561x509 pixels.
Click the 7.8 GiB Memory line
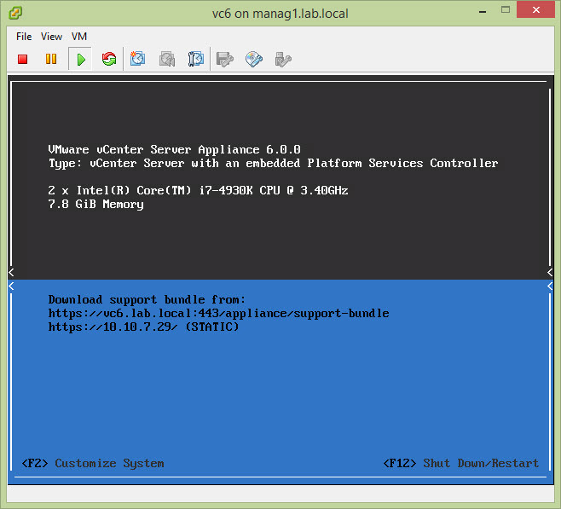(x=95, y=205)
